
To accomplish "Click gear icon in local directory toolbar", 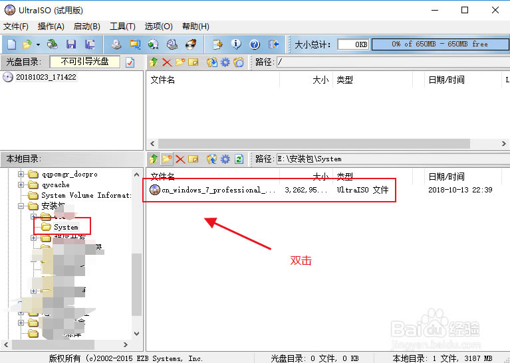I will [x=225, y=159].
